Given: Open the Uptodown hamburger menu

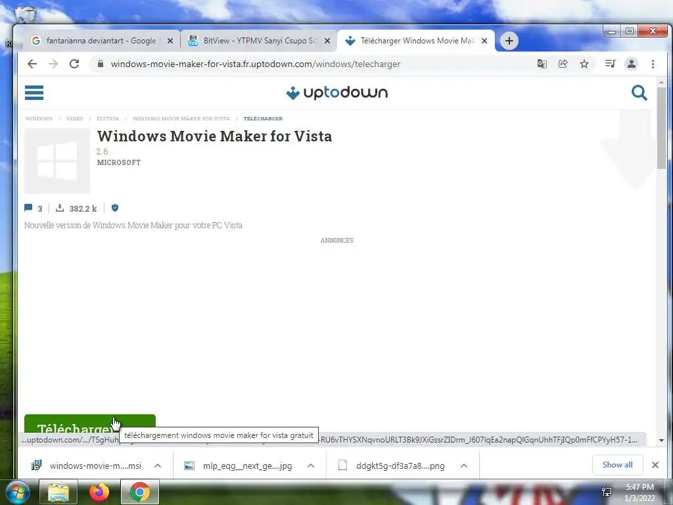Looking at the screenshot, I should point(34,92).
